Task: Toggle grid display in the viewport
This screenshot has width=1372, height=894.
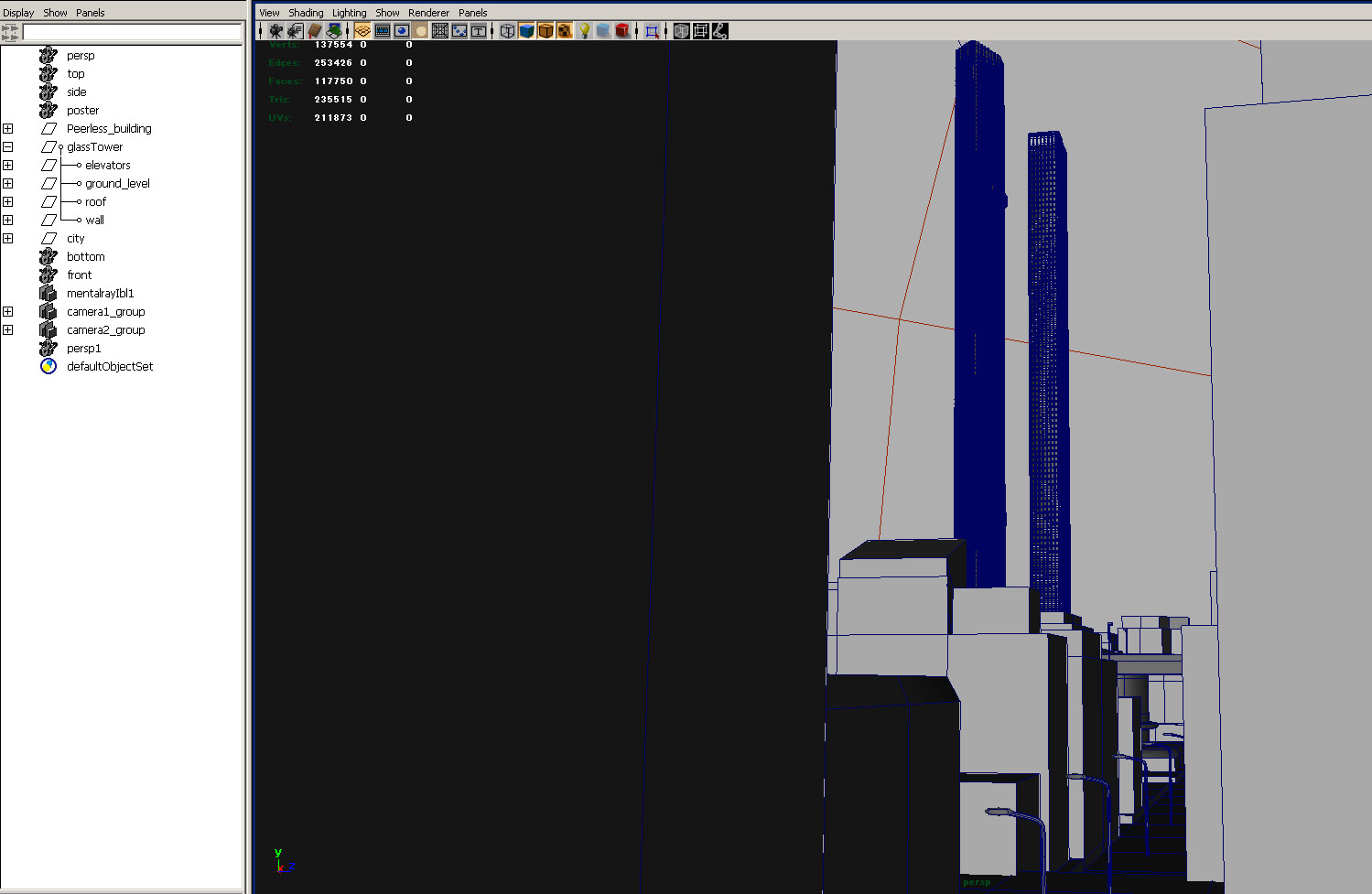Action: pyautogui.click(x=362, y=30)
